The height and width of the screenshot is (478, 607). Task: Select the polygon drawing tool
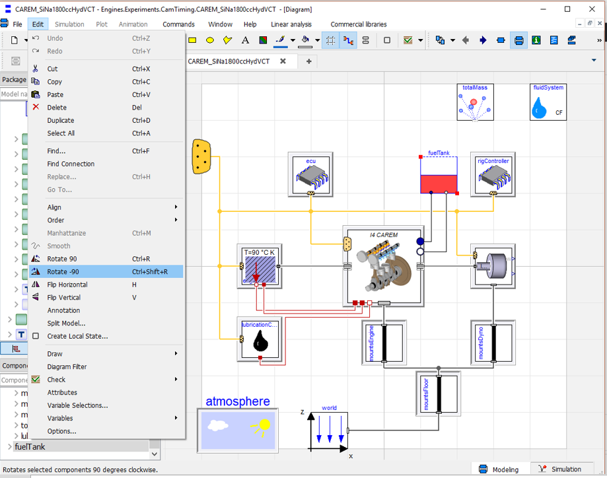click(x=228, y=40)
